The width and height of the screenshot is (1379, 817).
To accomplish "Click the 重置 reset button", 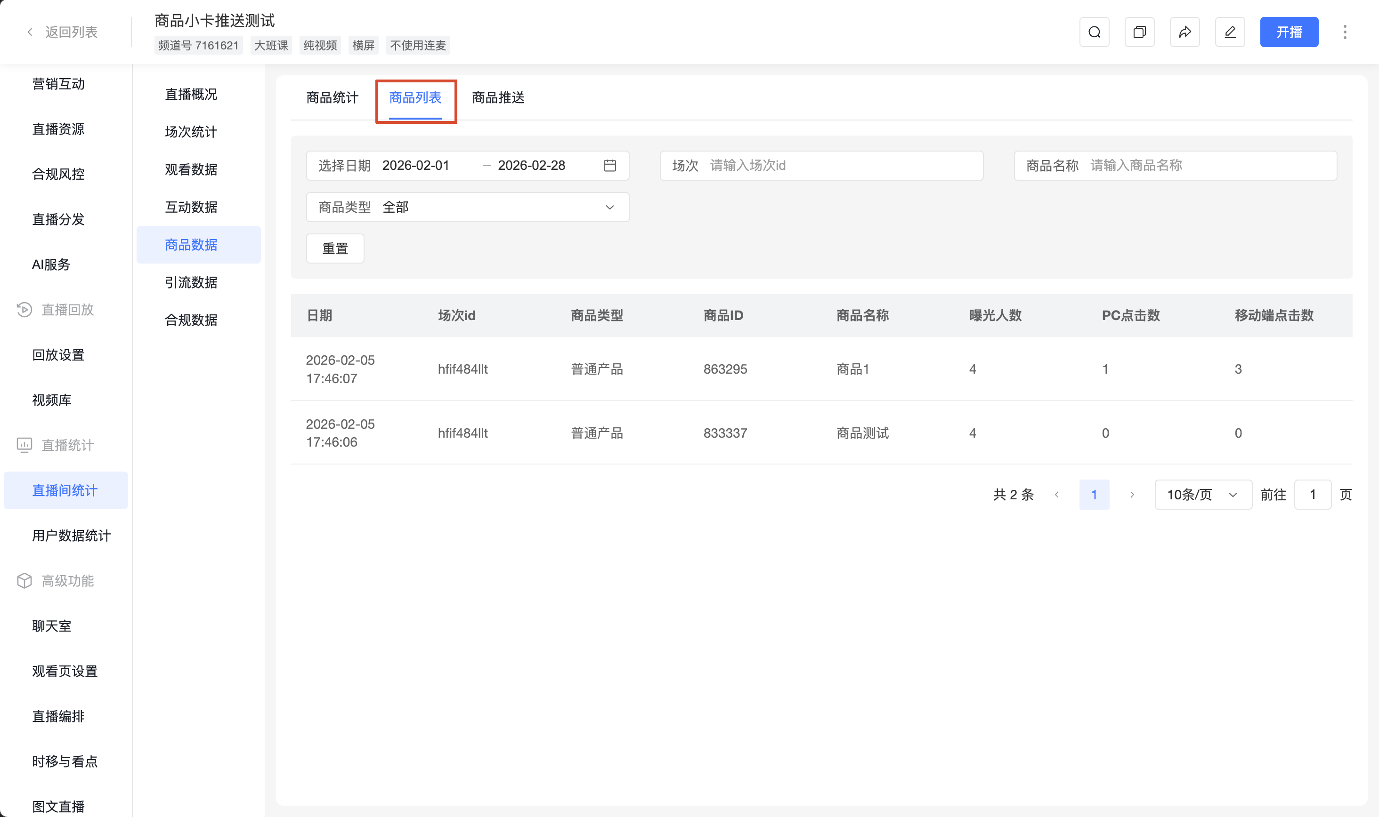I will (335, 248).
